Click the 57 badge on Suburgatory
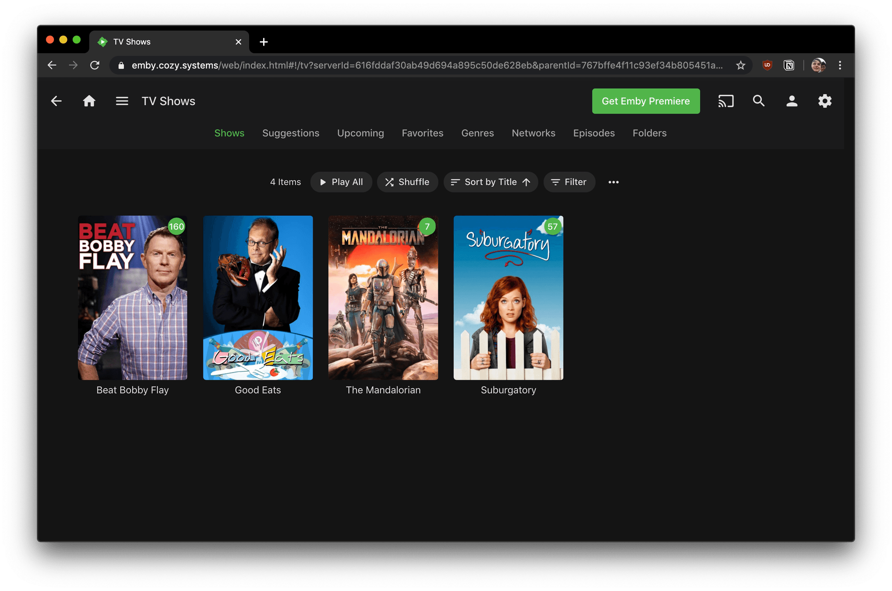This screenshot has width=892, height=591. click(x=553, y=226)
